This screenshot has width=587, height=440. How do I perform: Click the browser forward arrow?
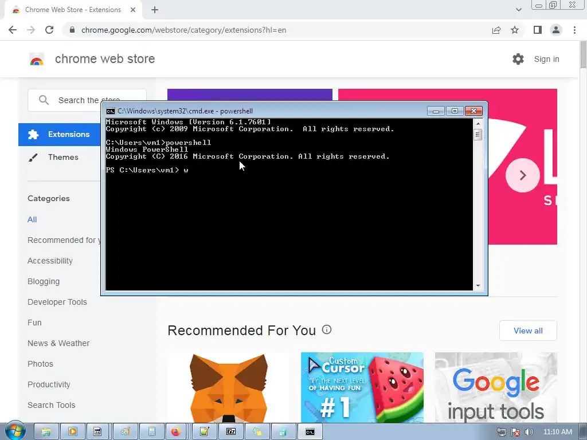(31, 30)
